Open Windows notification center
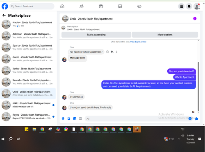The image size is (205, 152). click(200, 139)
